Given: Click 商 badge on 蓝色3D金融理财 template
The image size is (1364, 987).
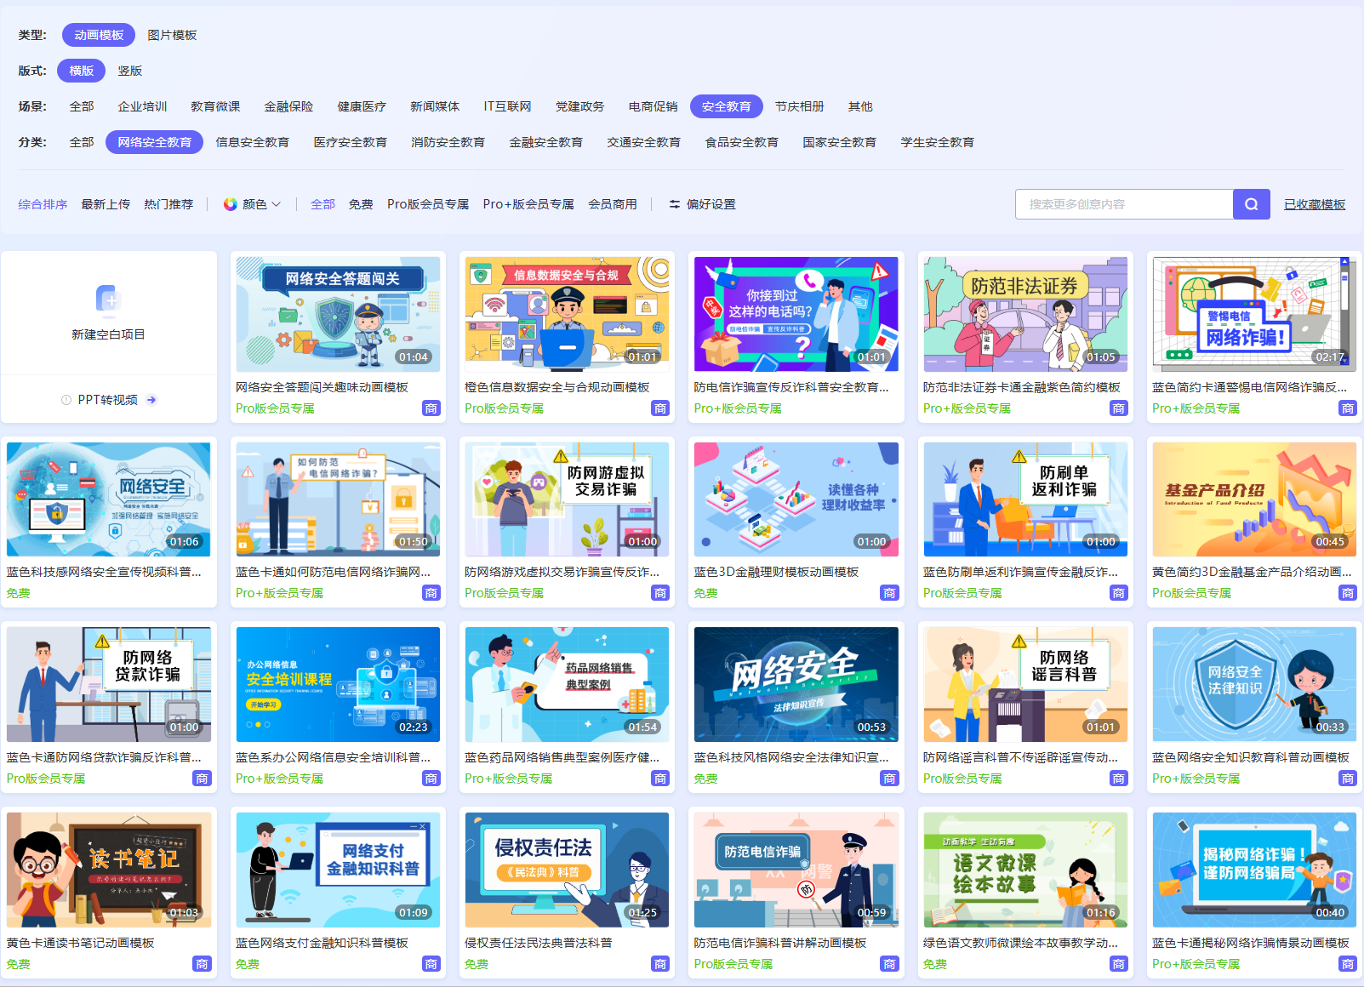Looking at the screenshot, I should [889, 593].
